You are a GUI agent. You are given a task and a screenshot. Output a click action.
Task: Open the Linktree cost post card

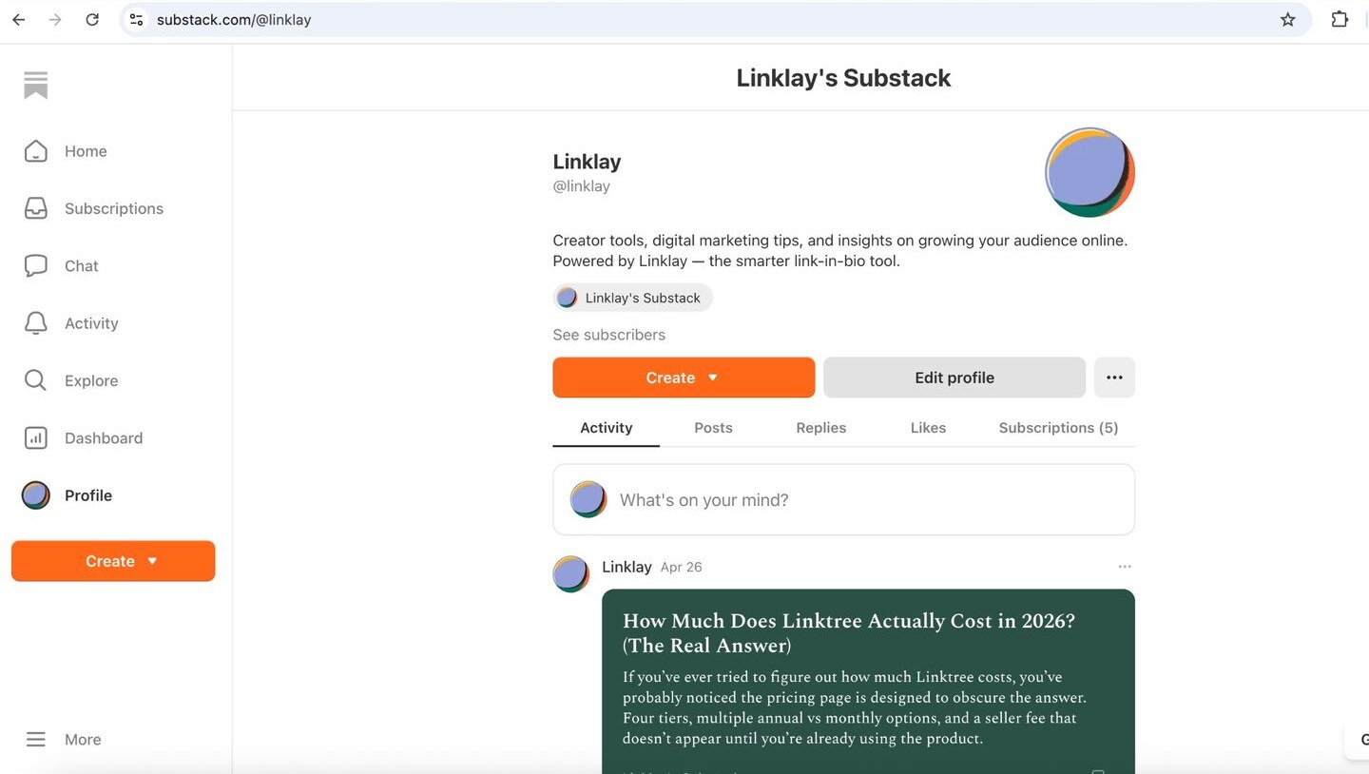868,681
